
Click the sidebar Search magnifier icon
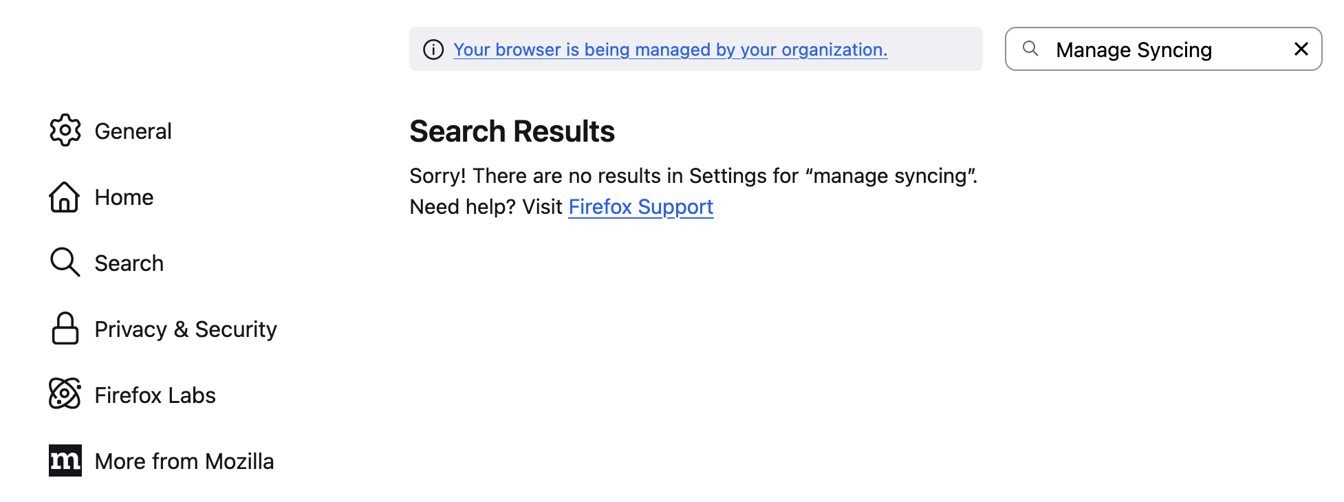pyautogui.click(x=65, y=262)
